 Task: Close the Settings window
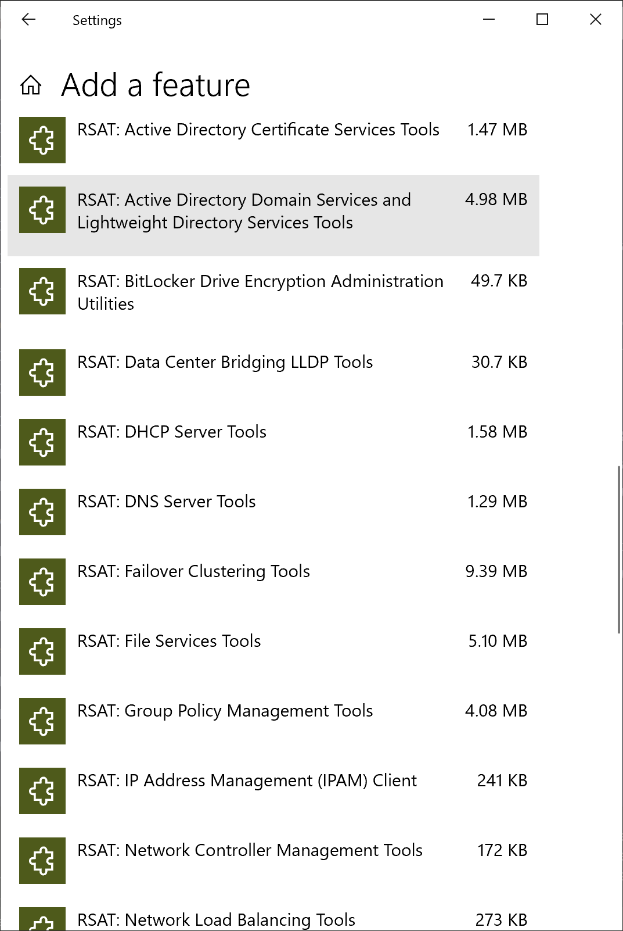click(595, 20)
